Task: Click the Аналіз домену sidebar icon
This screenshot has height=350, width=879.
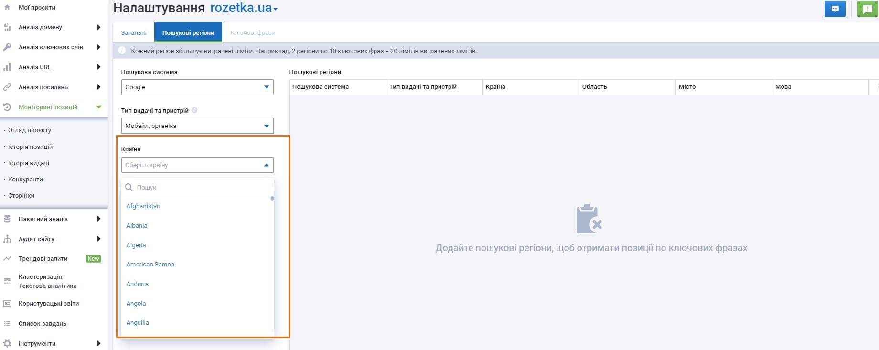Action: 7,27
